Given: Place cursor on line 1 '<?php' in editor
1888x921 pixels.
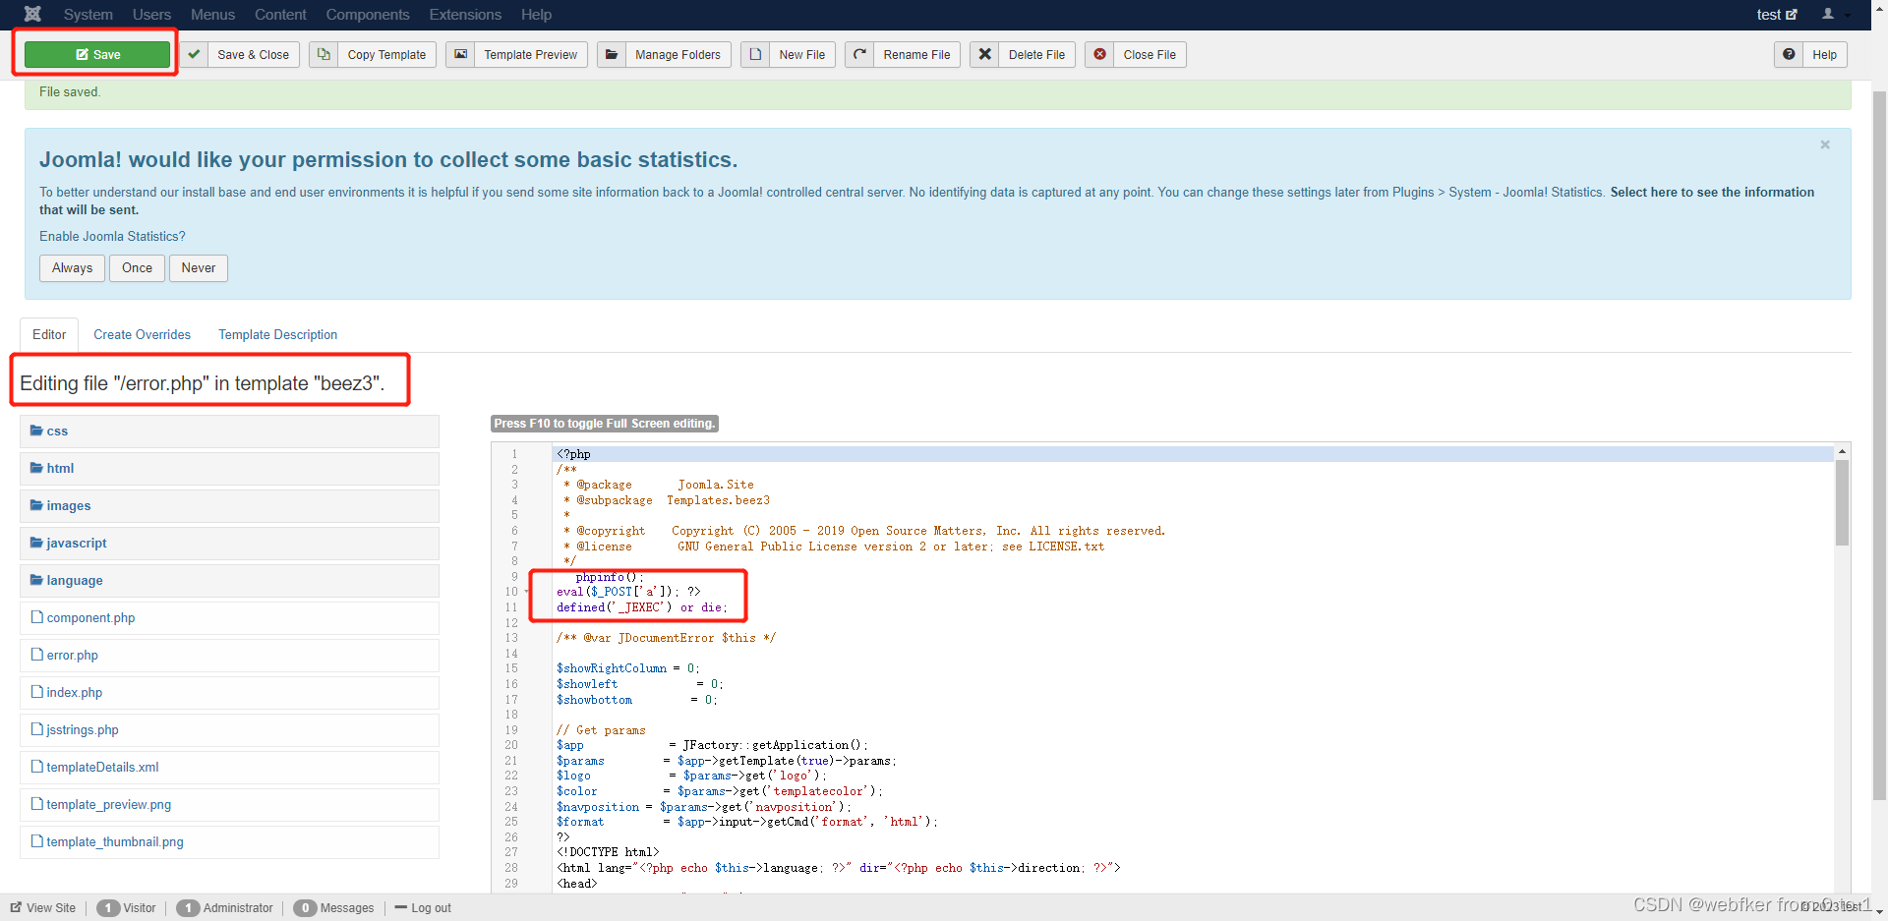Looking at the screenshot, I should click(574, 454).
